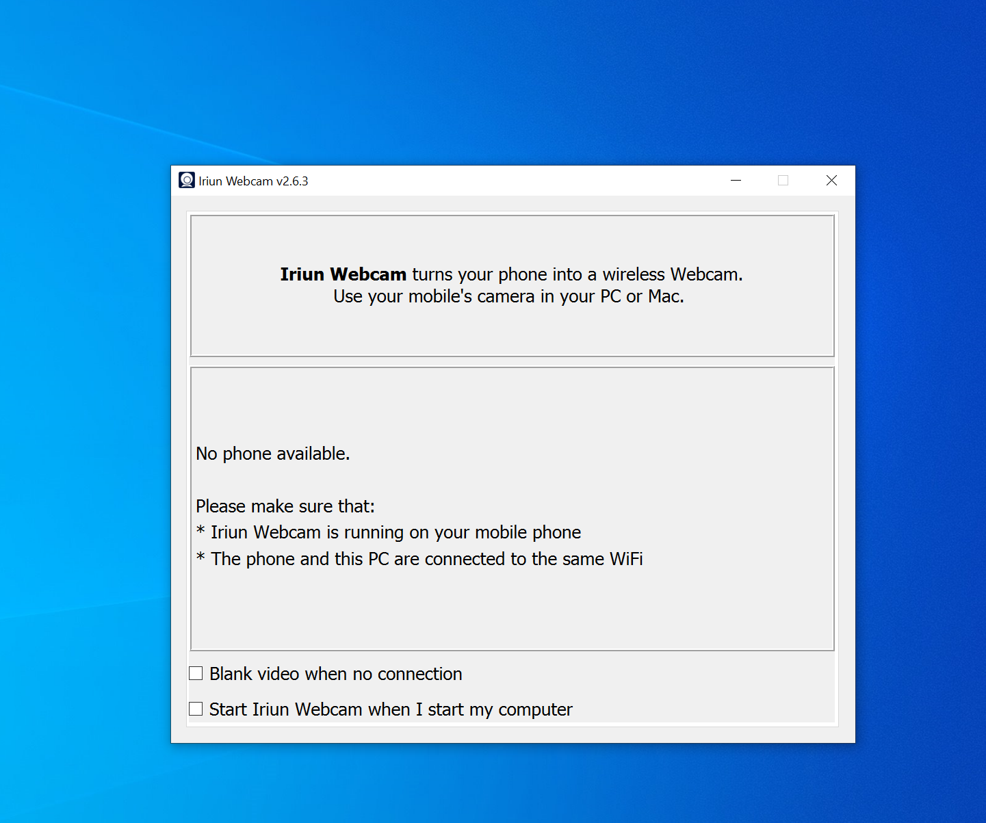Screen dimensions: 986x823
Task: Click blank space under the WiFi instruction in status panel
Action: point(512,609)
